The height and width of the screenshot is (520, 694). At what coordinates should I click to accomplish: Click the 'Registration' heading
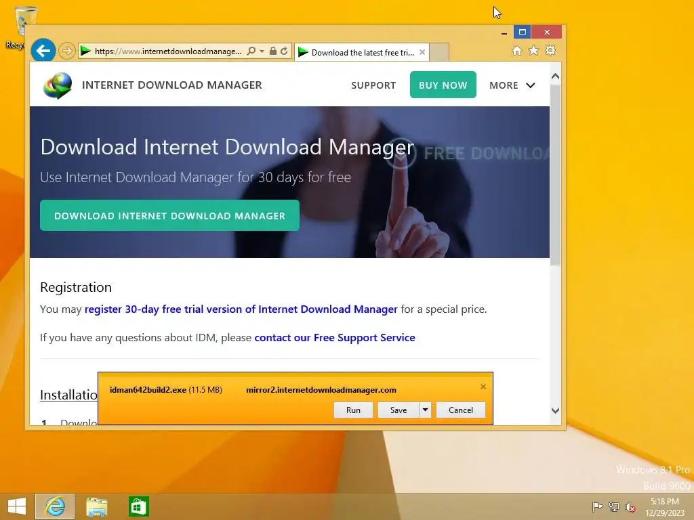coord(76,287)
